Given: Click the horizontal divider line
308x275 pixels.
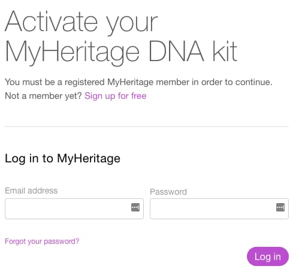Looking at the screenshot, I should click(x=146, y=126).
